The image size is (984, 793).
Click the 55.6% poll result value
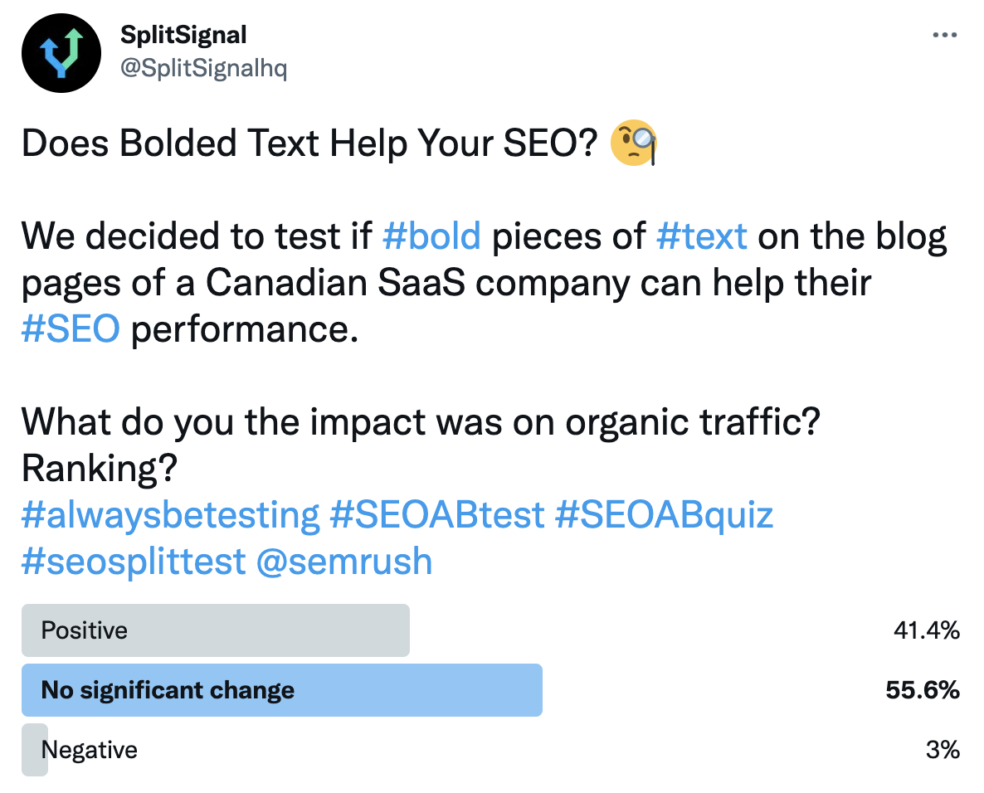(x=923, y=690)
